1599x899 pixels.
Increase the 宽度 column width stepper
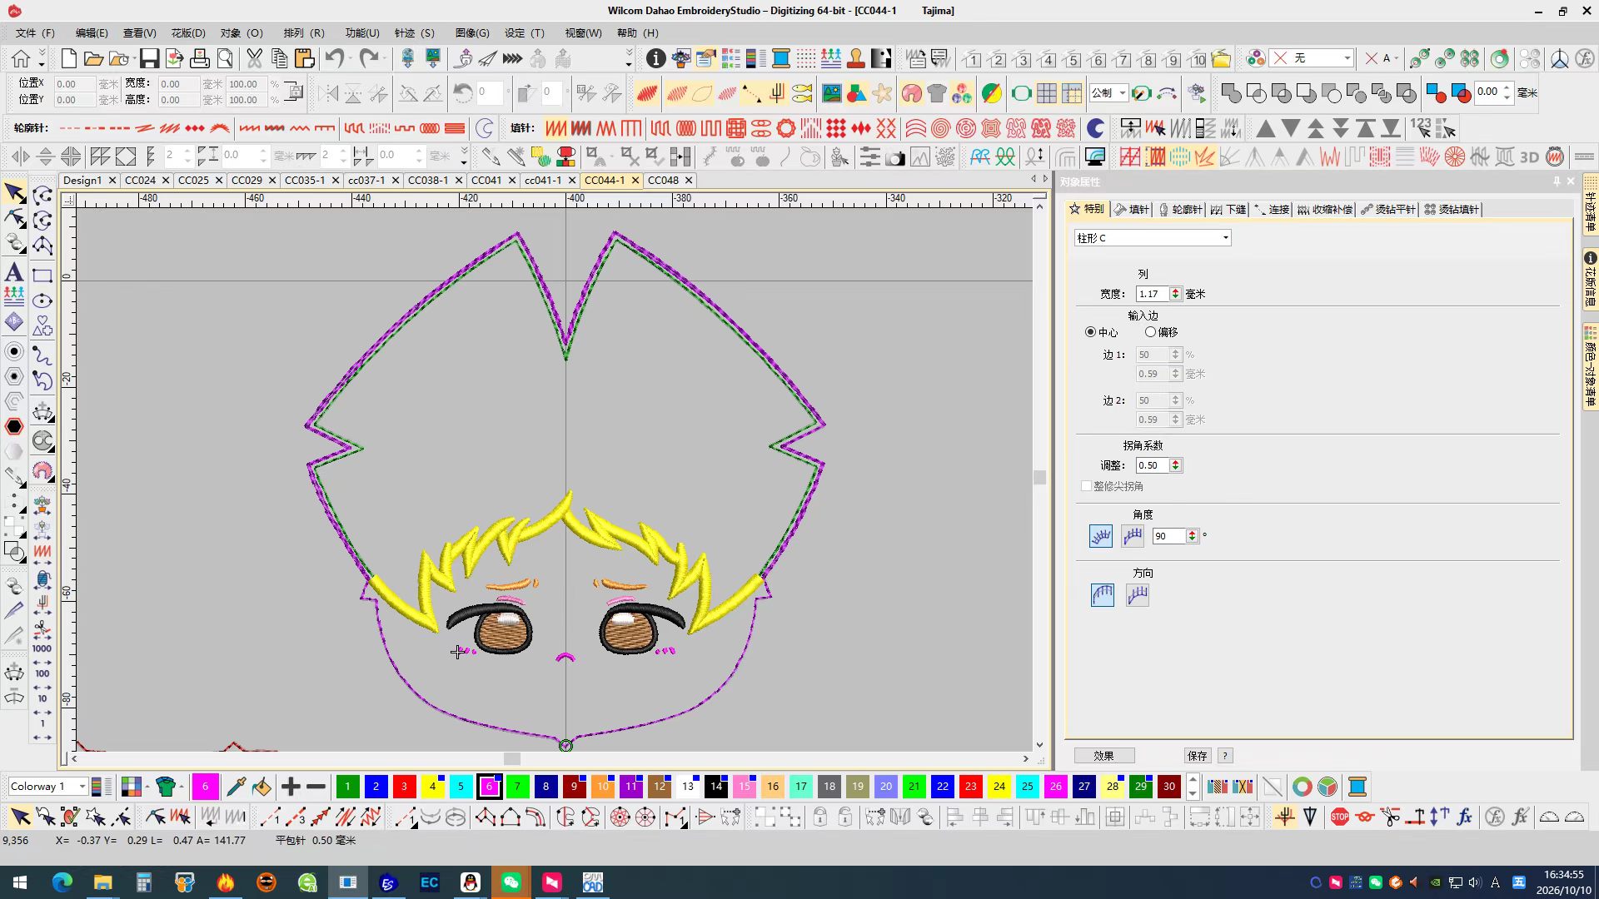coord(1175,291)
